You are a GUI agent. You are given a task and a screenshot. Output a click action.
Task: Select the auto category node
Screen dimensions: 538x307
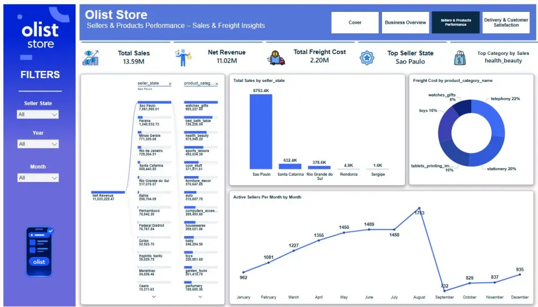201,196
